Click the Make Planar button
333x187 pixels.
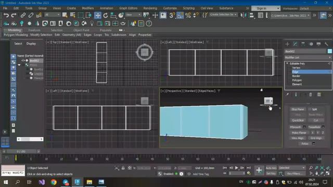299,133
